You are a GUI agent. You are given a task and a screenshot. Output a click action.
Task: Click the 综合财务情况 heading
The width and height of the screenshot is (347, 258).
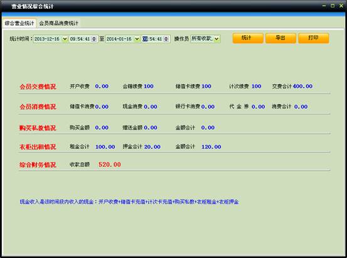[x=38, y=164]
